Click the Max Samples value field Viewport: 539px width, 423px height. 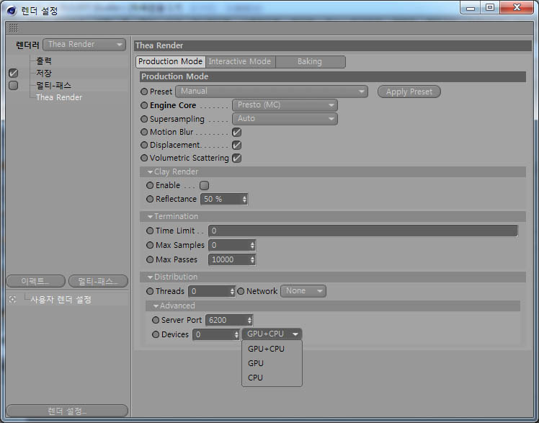(229, 245)
